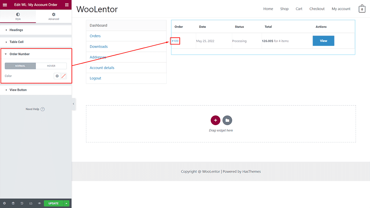370x208 pixels.
Task: Click the global color globe icon
Action: click(x=57, y=76)
